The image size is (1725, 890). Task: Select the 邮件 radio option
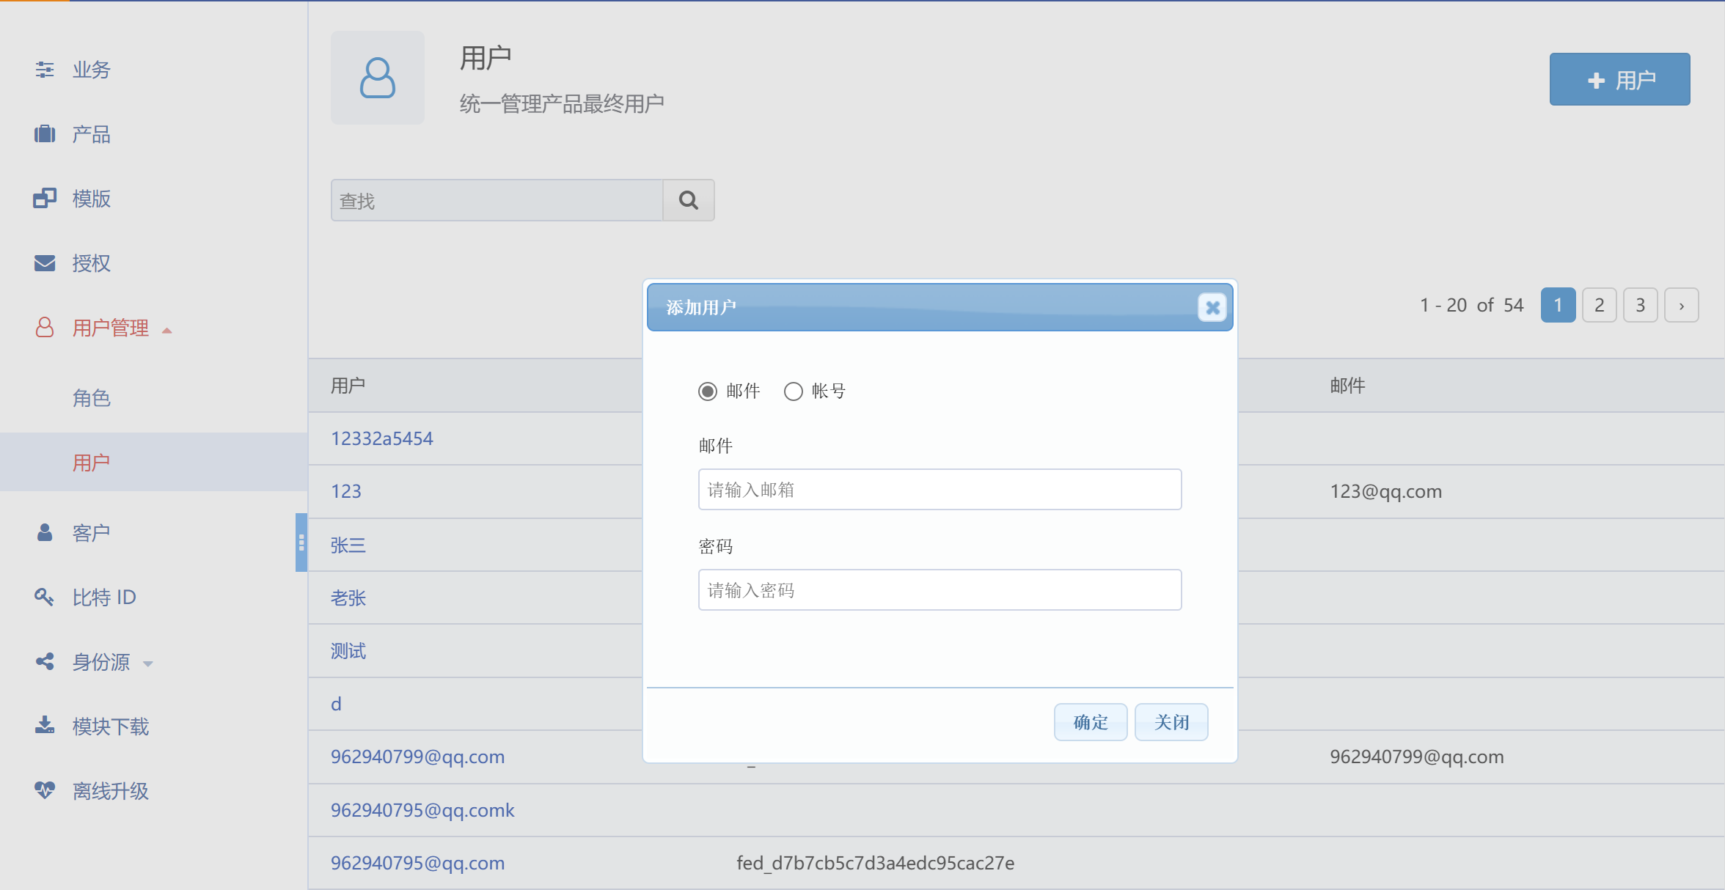coord(708,391)
